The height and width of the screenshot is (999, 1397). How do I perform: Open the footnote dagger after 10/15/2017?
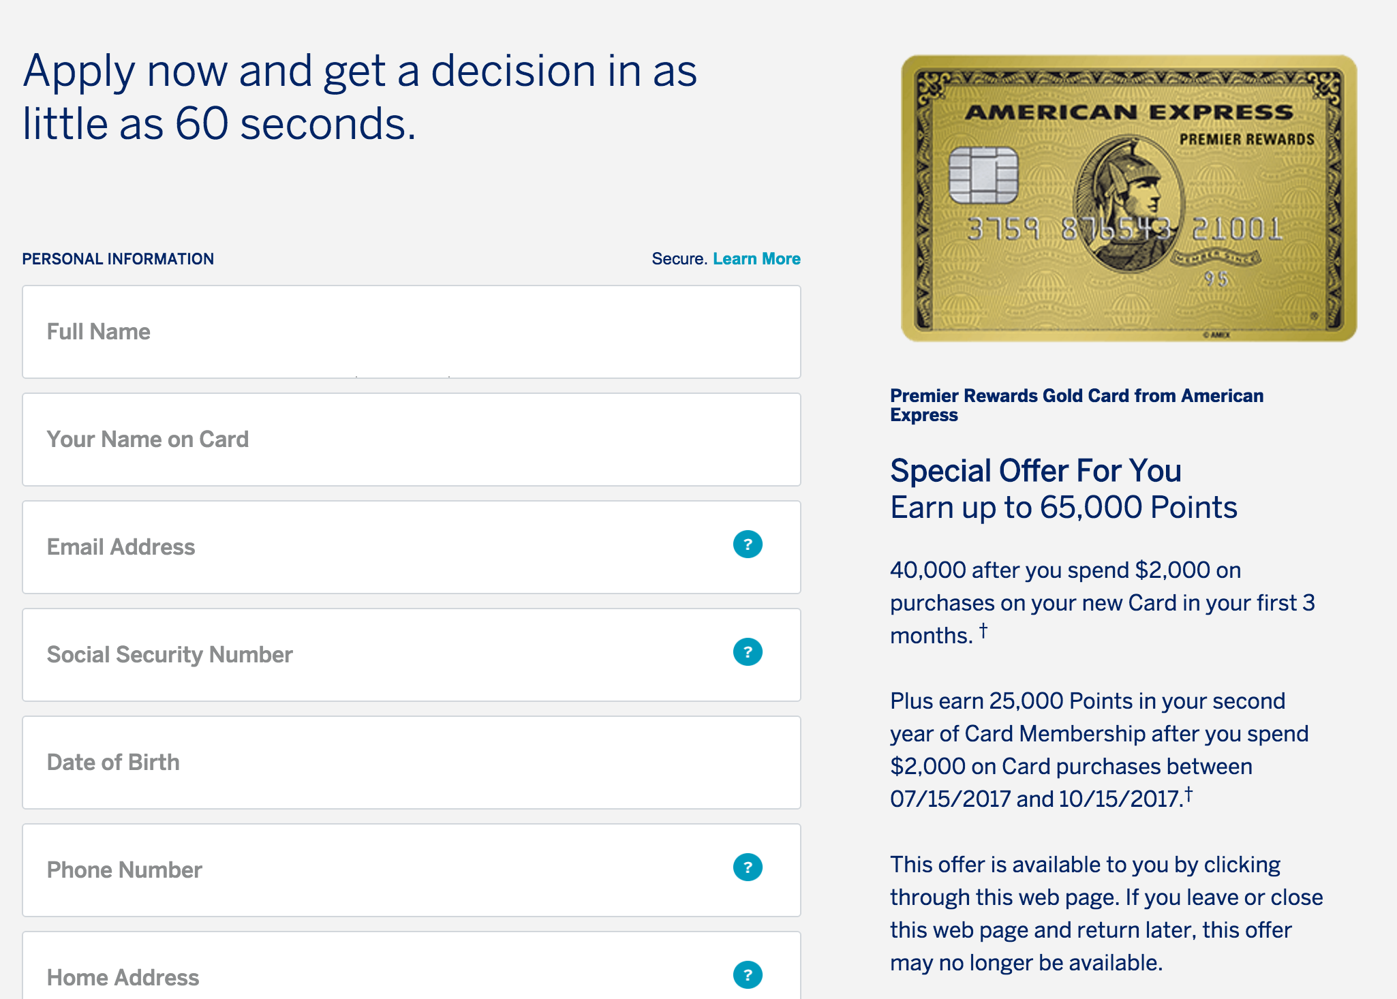coord(1188,794)
